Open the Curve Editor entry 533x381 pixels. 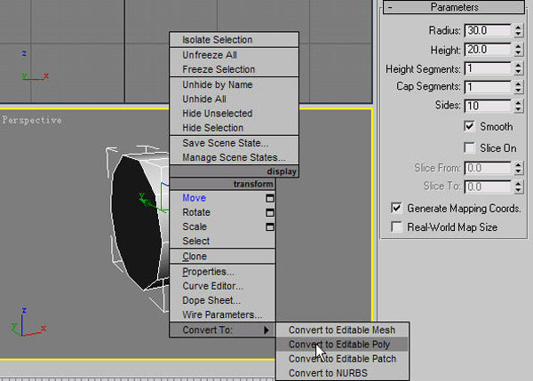[212, 286]
